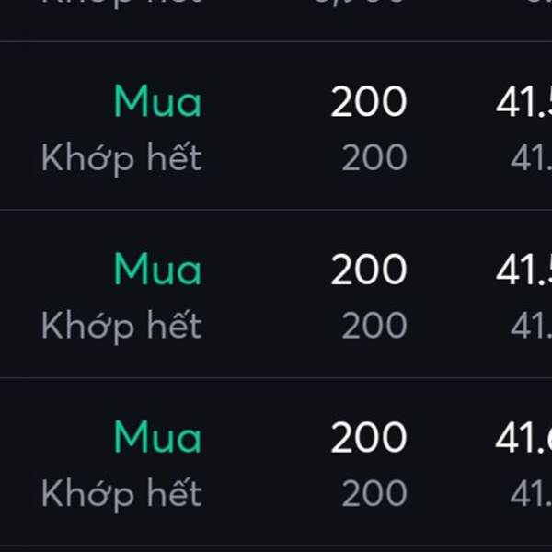The width and height of the screenshot is (552, 552).
Task: Select Khớp hết status in the second full order
Action: (121, 327)
